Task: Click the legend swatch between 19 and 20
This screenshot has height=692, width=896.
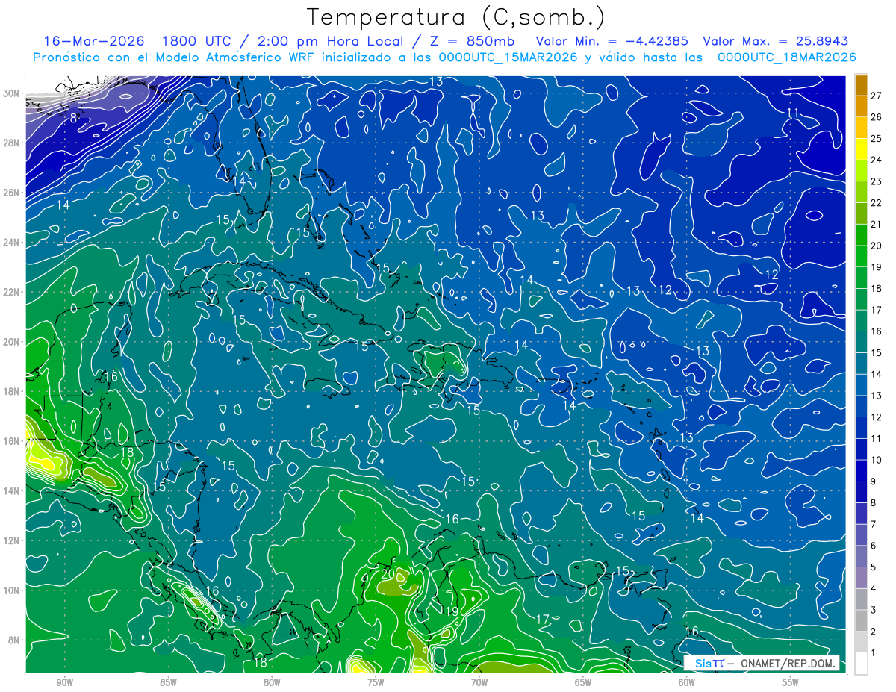Action: tap(861, 256)
